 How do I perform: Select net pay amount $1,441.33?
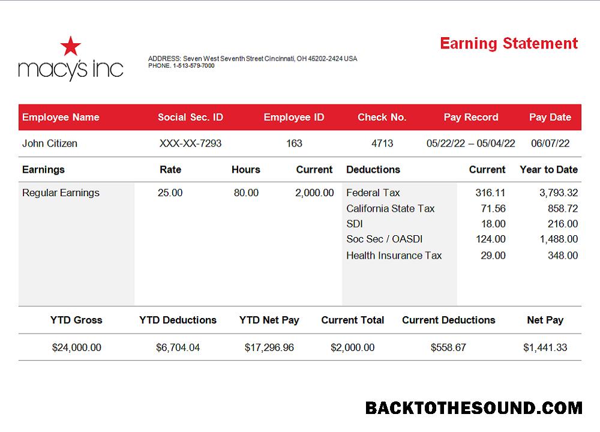tap(545, 348)
